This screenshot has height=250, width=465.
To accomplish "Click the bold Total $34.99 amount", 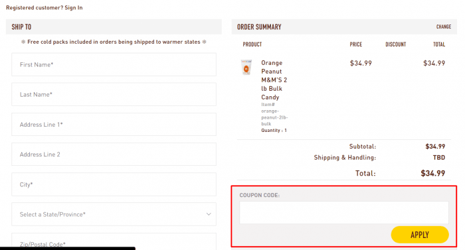I will tap(433, 173).
